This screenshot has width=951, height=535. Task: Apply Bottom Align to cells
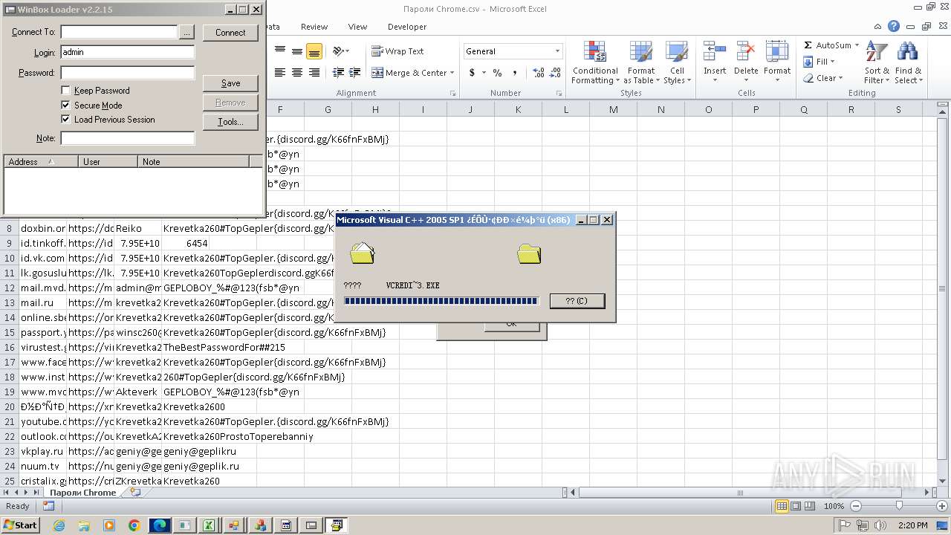click(314, 51)
